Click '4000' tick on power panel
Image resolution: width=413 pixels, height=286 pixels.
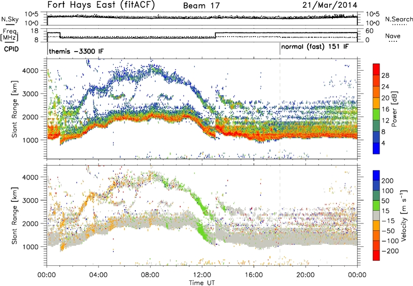pyautogui.click(x=30, y=71)
